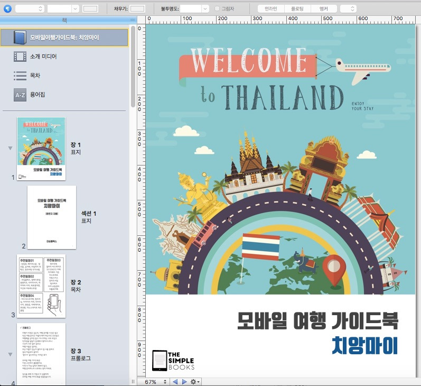The width and height of the screenshot is (421, 386).
Task: Click the sidebar resize handle at bottom
Action: pyautogui.click(x=133, y=382)
